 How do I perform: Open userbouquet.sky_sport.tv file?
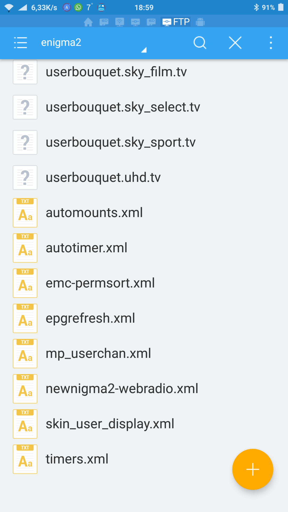click(x=144, y=142)
